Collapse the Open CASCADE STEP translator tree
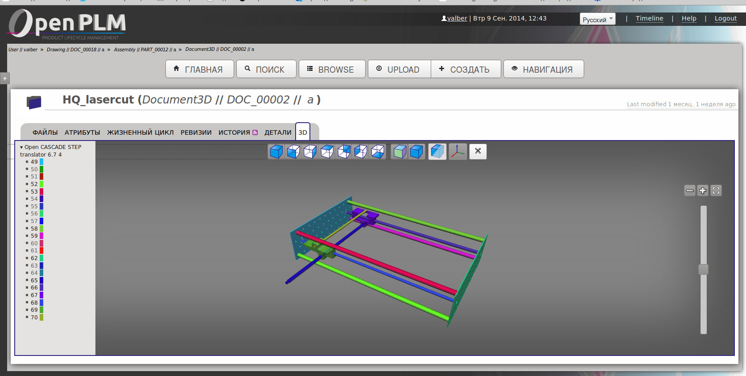The width and height of the screenshot is (746, 376). [x=21, y=147]
